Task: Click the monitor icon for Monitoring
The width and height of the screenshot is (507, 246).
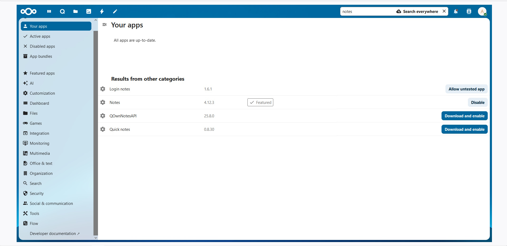Action: [25, 143]
